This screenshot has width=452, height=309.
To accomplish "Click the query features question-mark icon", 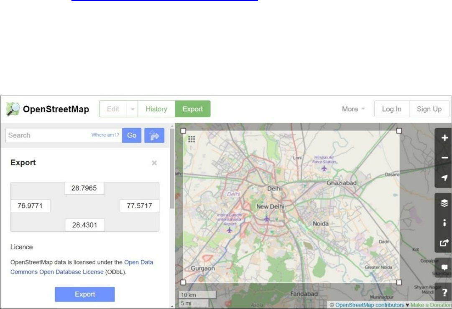I will (444, 293).
